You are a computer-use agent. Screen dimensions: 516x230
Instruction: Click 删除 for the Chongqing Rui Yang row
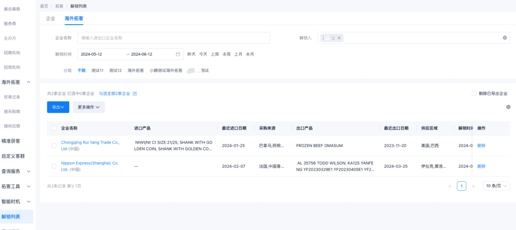point(481,146)
